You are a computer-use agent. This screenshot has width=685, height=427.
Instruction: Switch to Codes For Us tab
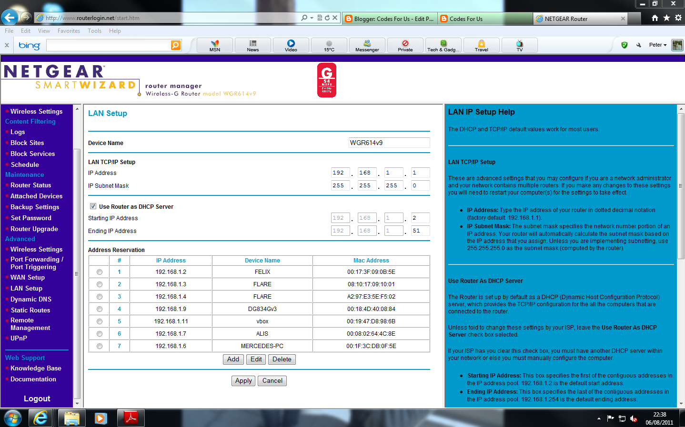[485, 19]
